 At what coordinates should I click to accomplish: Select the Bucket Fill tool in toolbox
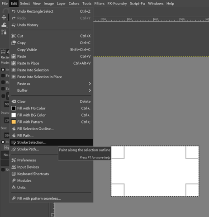[x=4, y=25]
